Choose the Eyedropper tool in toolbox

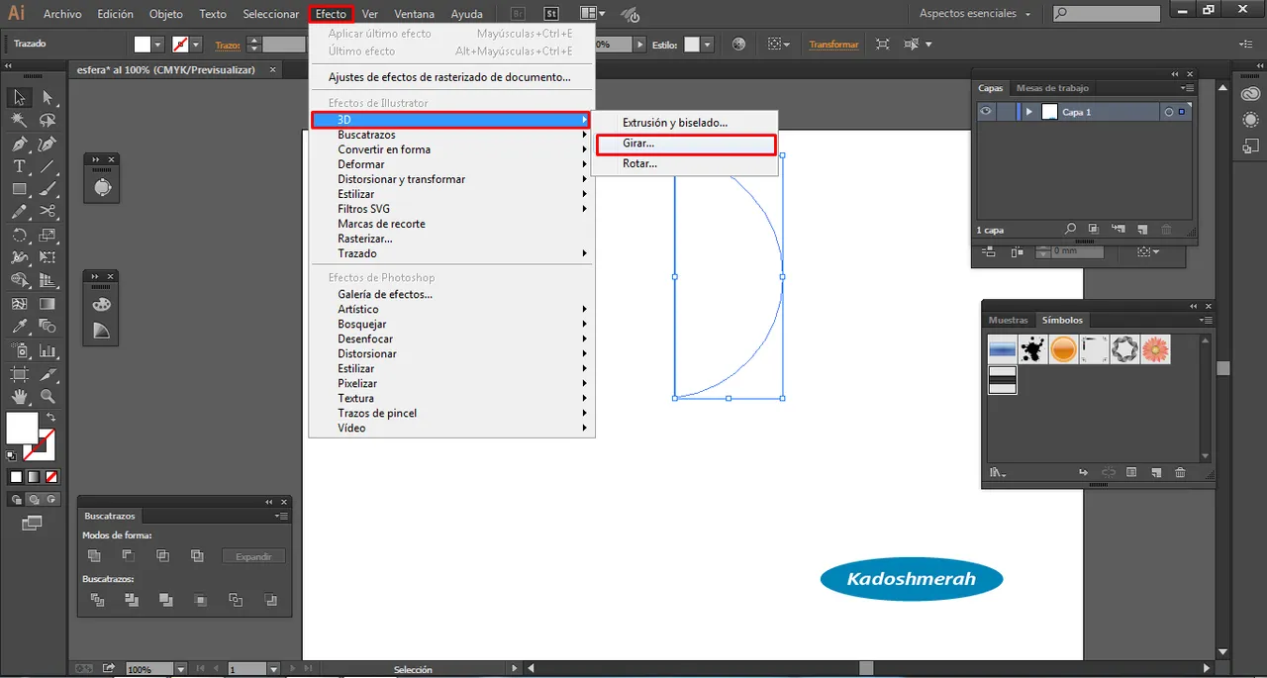[x=19, y=326]
